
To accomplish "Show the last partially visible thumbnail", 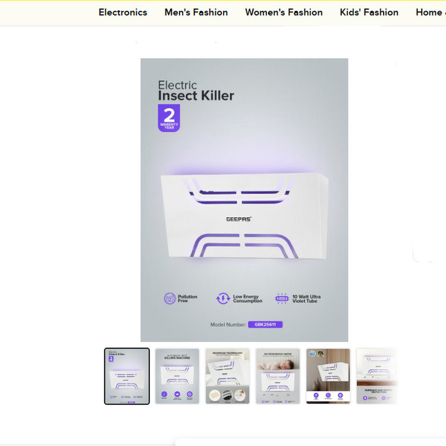I will pyautogui.click(x=376, y=376).
